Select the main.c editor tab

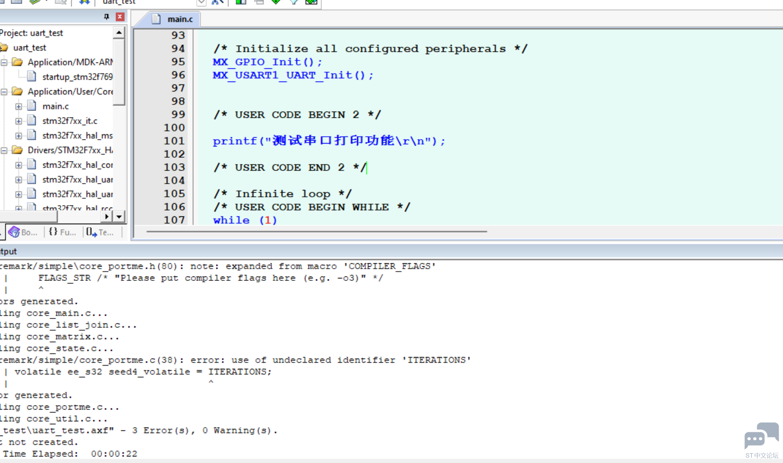(173, 19)
